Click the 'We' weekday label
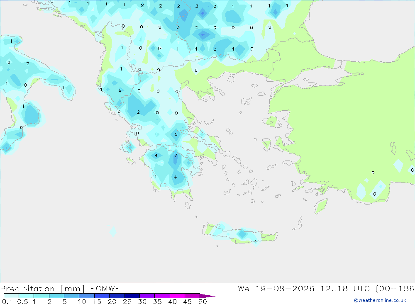415x304 pixels. point(244,289)
